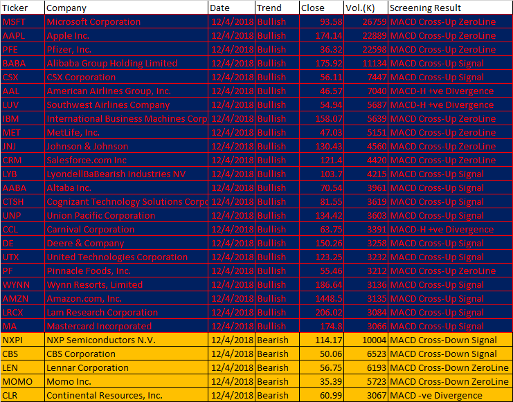This screenshot has width=513, height=402.
Task: Select JNJ volume value 4560
Action: [366, 146]
